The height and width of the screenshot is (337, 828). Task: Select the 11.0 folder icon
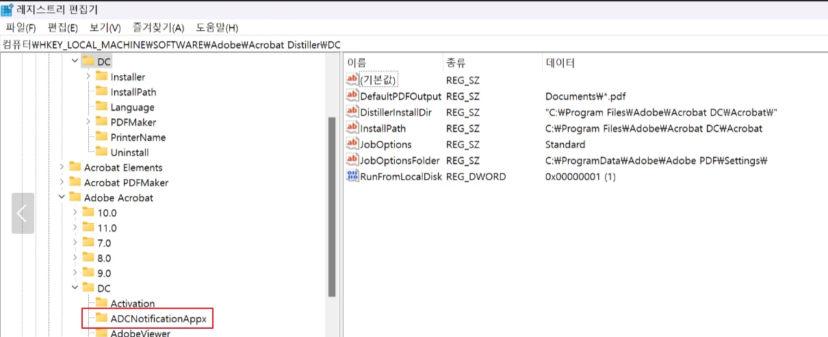[88, 226]
